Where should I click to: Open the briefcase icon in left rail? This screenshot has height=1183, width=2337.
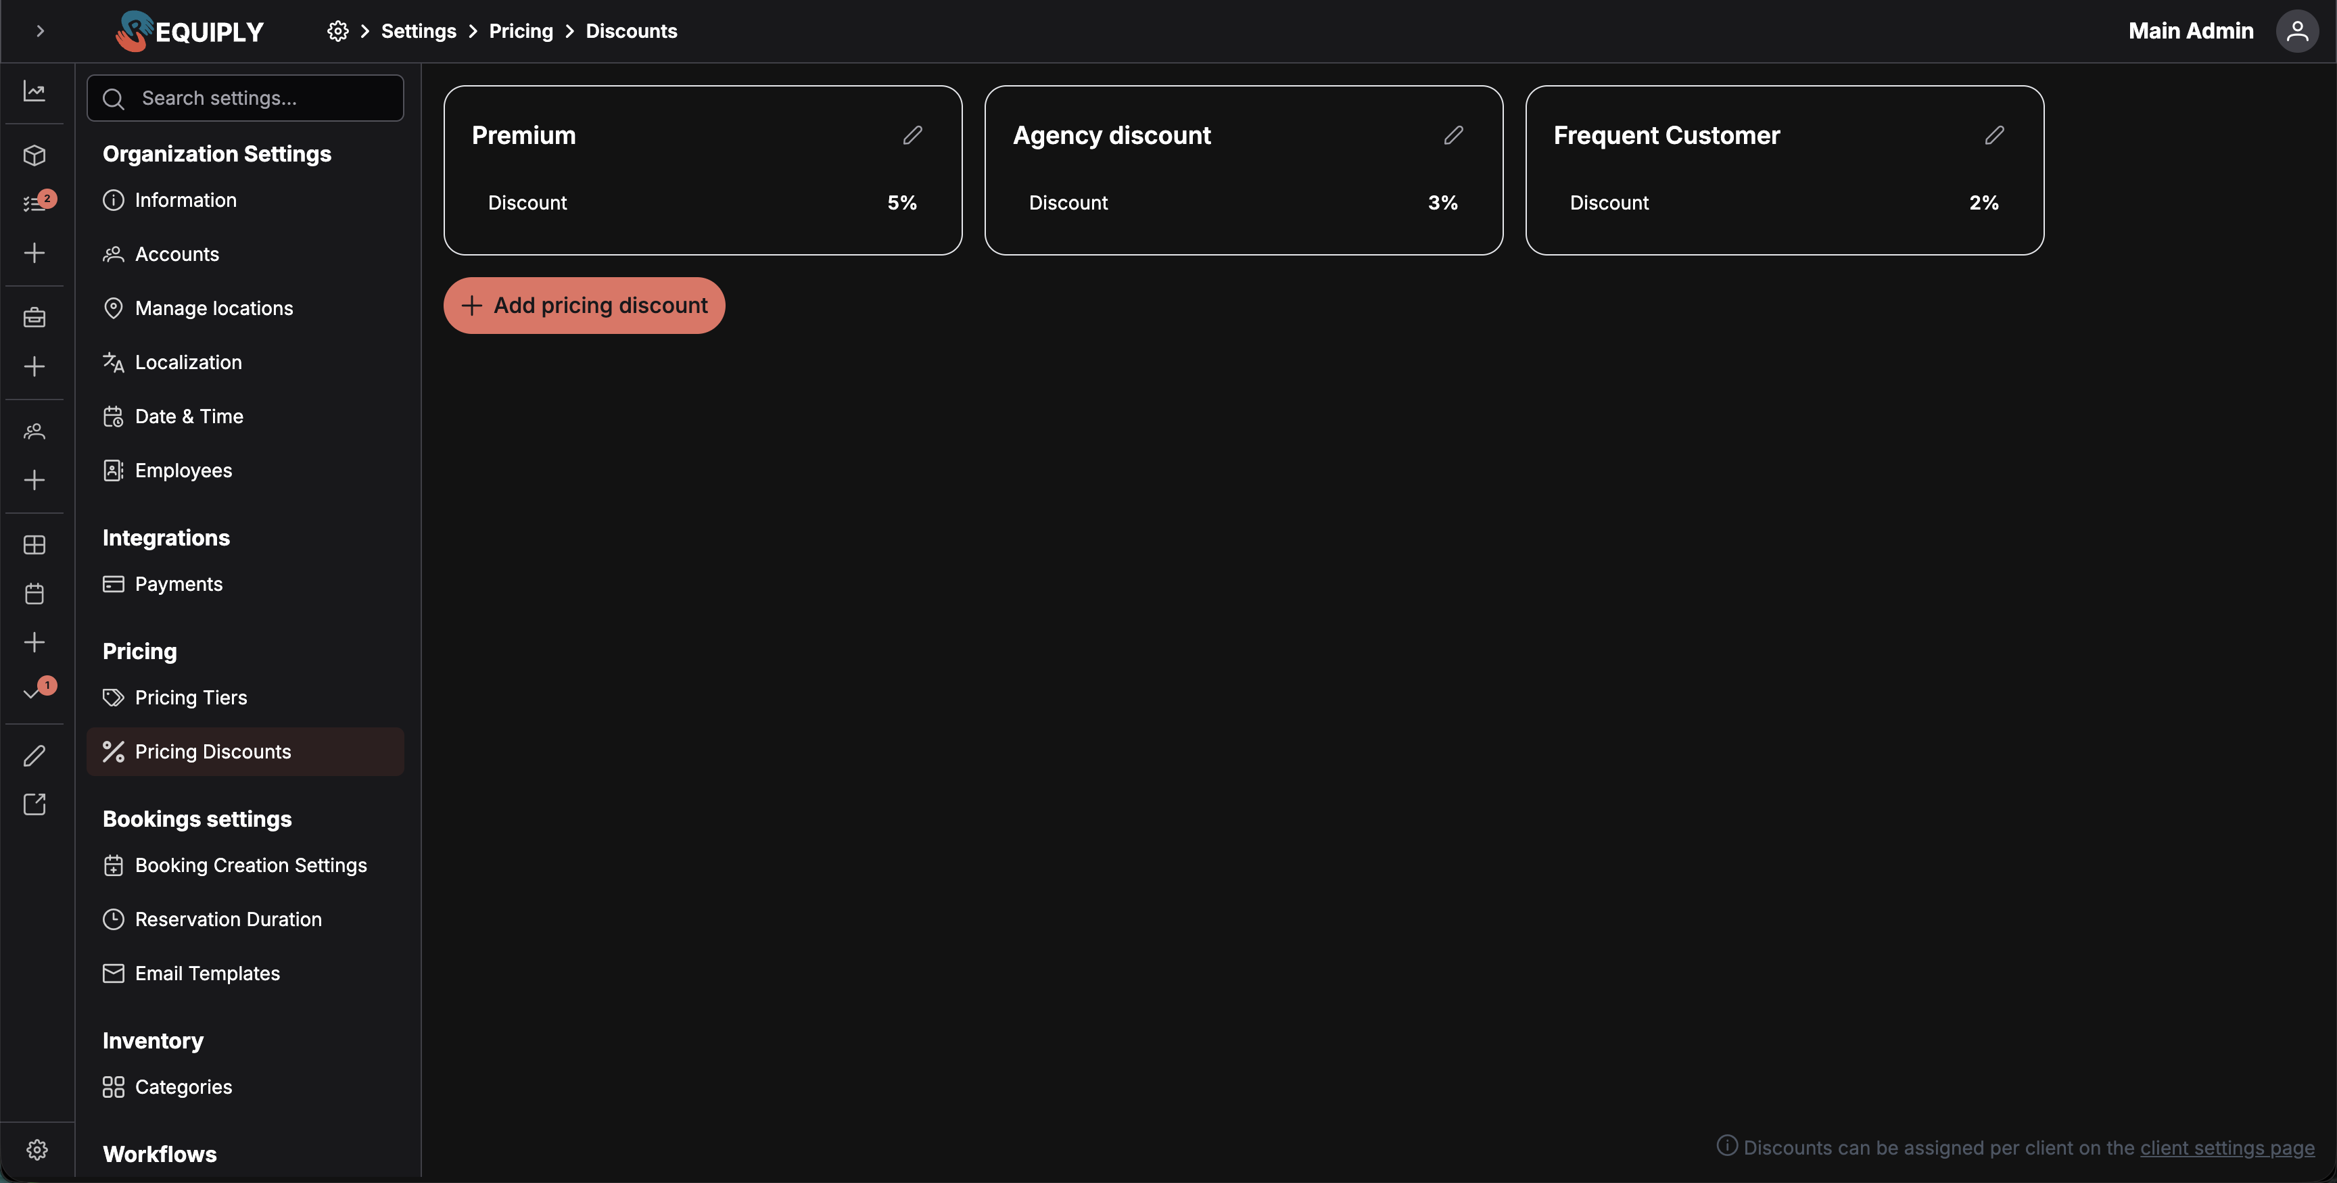34,318
